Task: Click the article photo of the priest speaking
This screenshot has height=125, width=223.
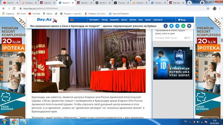Action: (89, 61)
